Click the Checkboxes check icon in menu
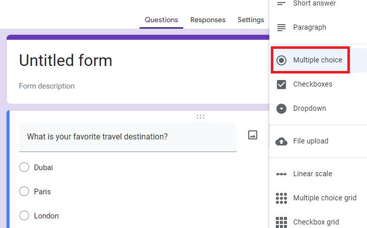Screen dimensions: 367x228 click(x=281, y=85)
